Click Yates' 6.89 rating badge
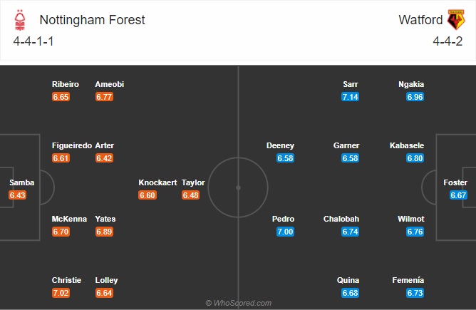Viewport: 476px width, 310px height. (x=104, y=232)
